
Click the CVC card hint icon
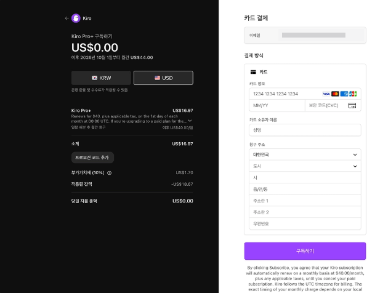[352, 105]
